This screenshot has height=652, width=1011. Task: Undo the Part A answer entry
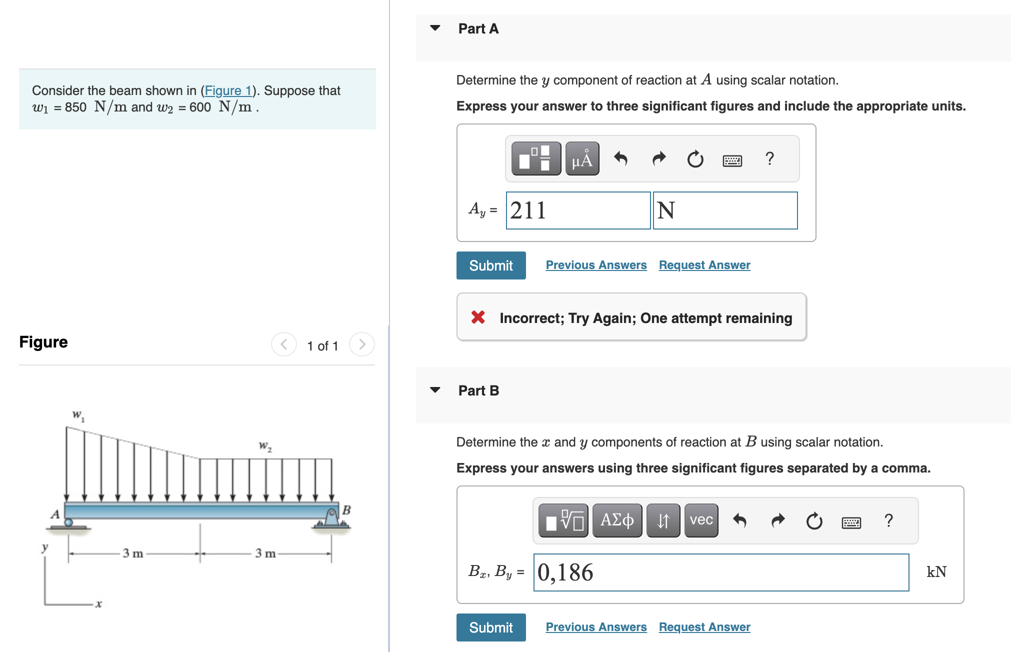620,158
